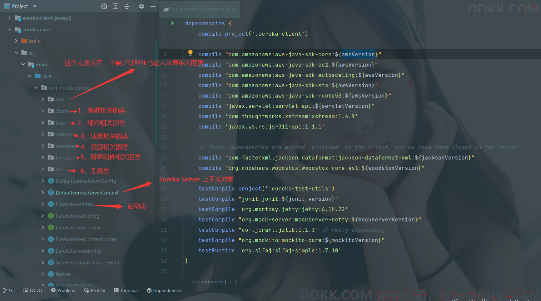Hide the Project tool window
Viewport: 541px width, 301px height.
coord(153,6)
